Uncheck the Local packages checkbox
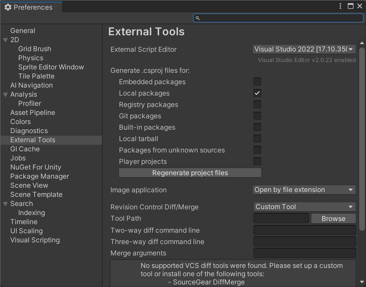 click(x=257, y=93)
